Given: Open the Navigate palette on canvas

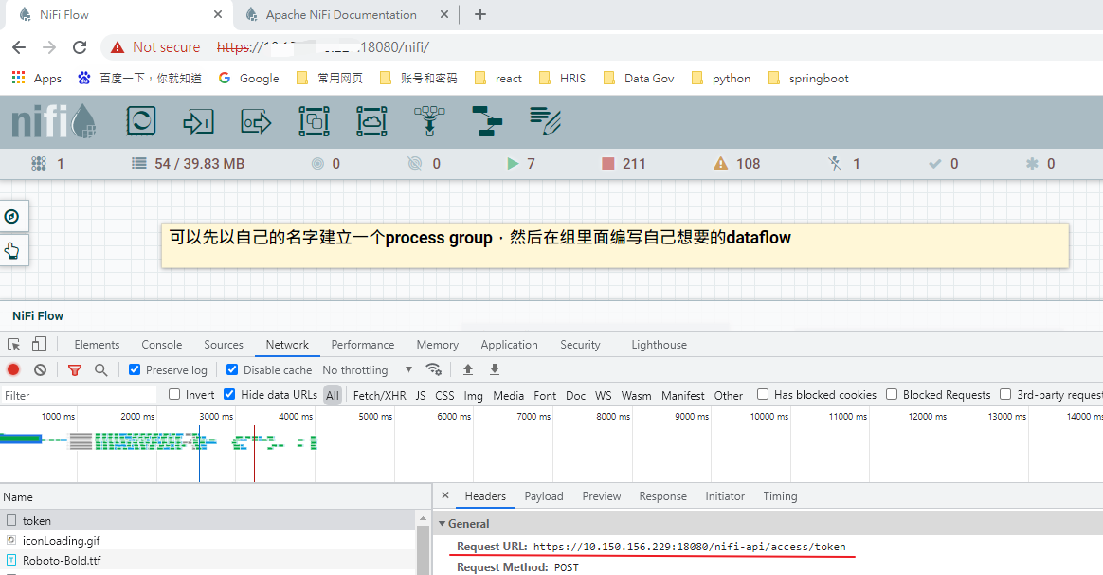Looking at the screenshot, I should pos(12,217).
